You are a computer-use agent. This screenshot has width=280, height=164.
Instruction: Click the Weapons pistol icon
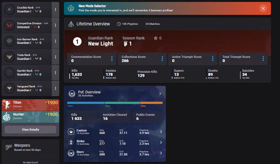click(9, 147)
